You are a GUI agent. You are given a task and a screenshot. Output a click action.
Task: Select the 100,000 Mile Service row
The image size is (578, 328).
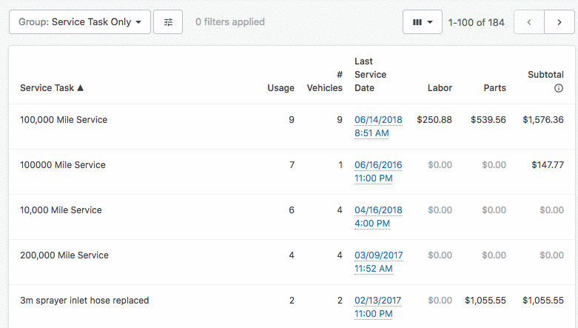pyautogui.click(x=64, y=120)
